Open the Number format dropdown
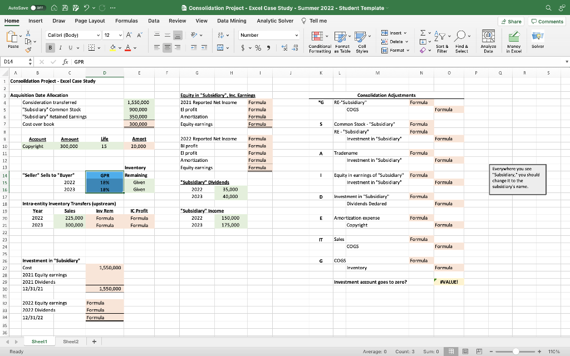570x356 pixels. (296, 35)
